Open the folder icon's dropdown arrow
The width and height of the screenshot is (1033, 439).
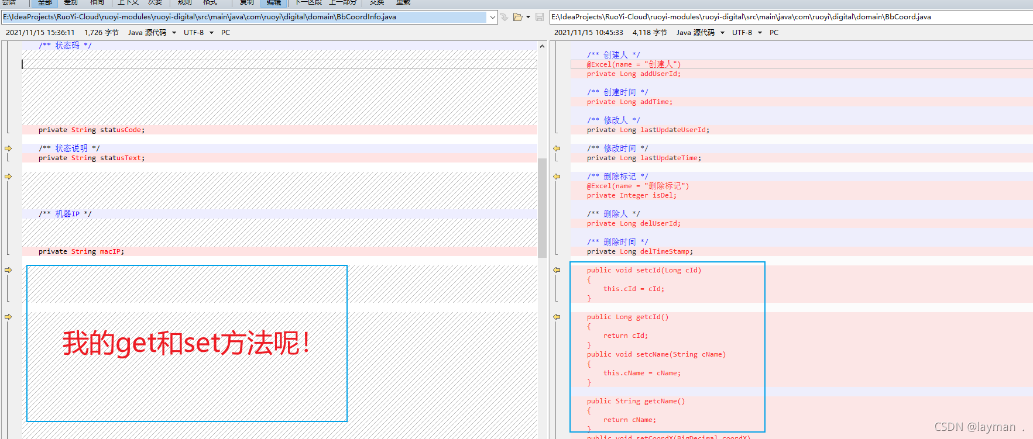[x=528, y=17]
